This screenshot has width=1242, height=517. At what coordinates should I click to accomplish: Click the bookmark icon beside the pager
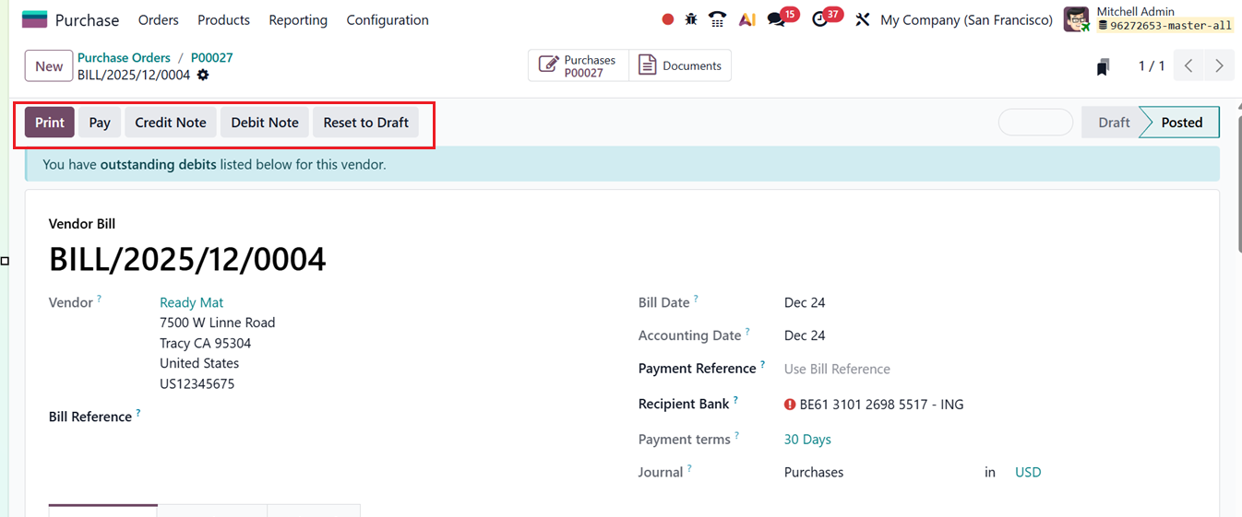coord(1103,66)
